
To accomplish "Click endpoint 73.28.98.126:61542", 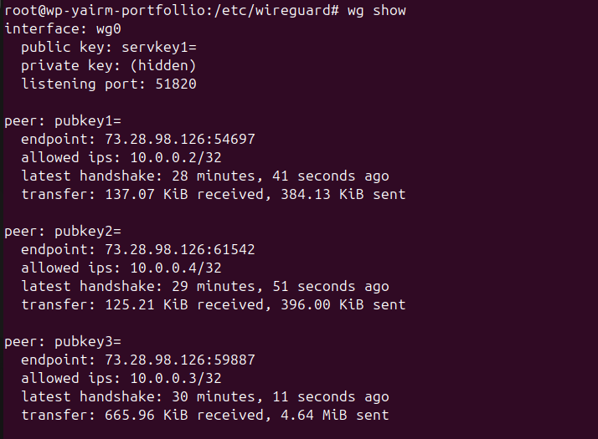I will (180, 250).
